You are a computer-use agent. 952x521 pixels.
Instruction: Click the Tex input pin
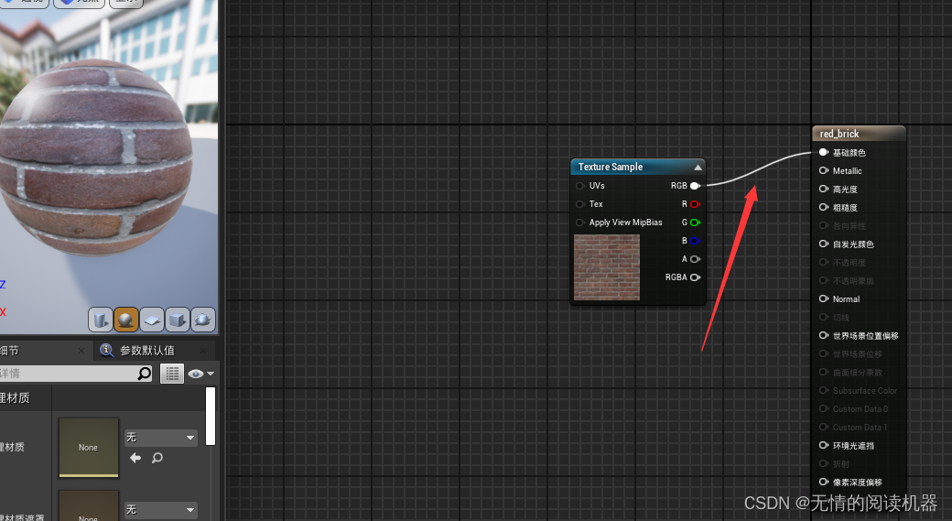click(x=579, y=204)
